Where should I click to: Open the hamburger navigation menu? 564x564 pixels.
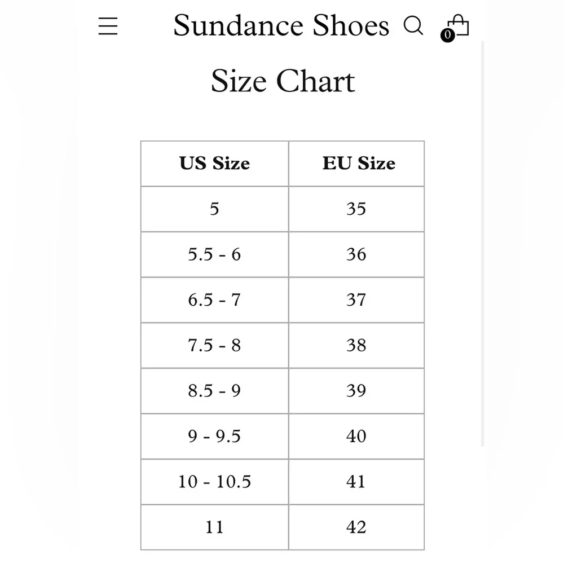[x=108, y=26]
